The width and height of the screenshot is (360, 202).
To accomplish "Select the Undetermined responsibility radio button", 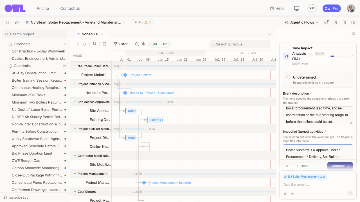I will click(288, 77).
